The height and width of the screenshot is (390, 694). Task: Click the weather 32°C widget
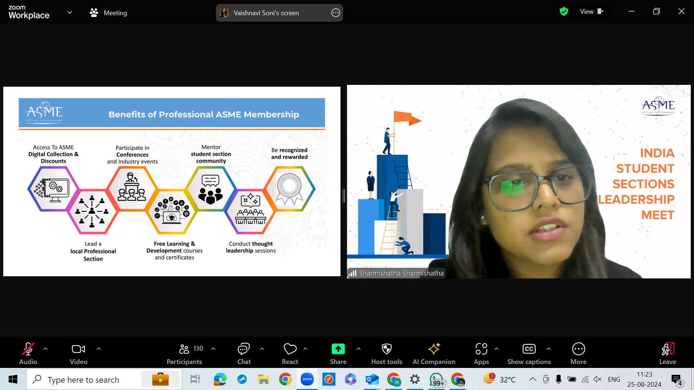[499, 380]
